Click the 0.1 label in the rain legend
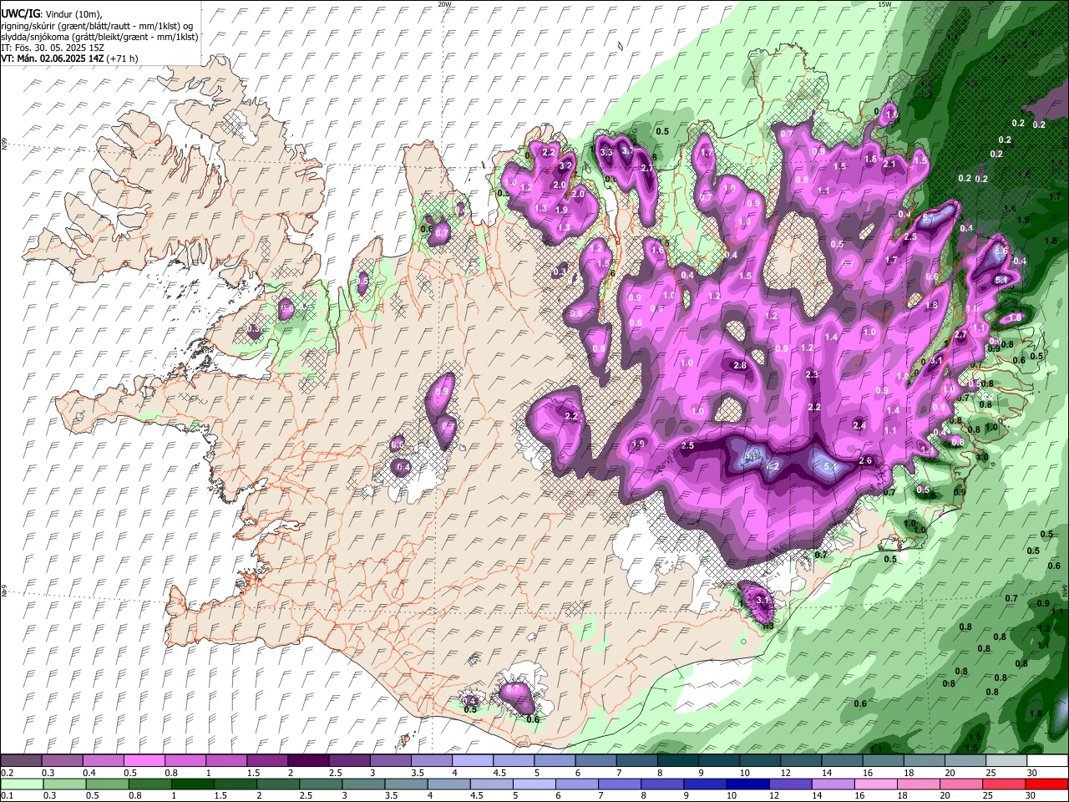This screenshot has width=1069, height=802. (7, 796)
